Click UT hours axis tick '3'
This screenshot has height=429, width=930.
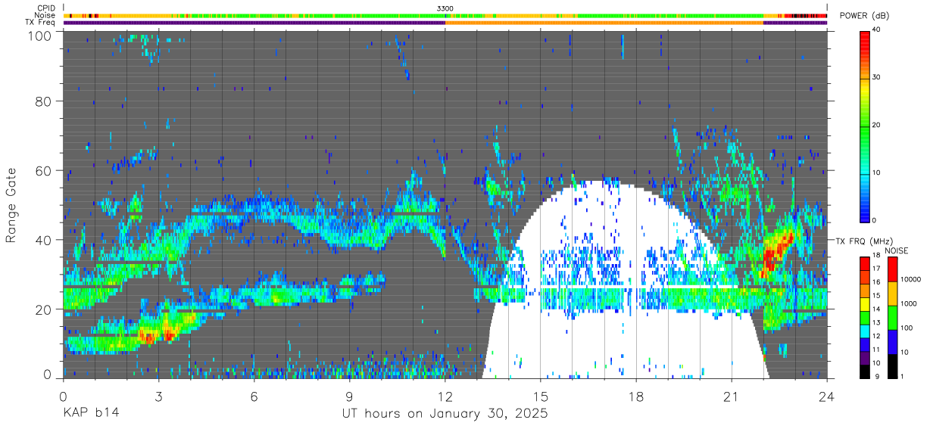click(x=159, y=396)
